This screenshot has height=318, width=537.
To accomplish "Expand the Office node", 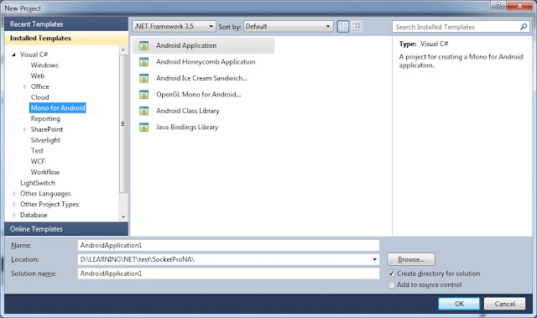I will (24, 86).
